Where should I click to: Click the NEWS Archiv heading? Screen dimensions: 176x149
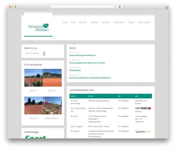pos(31,48)
